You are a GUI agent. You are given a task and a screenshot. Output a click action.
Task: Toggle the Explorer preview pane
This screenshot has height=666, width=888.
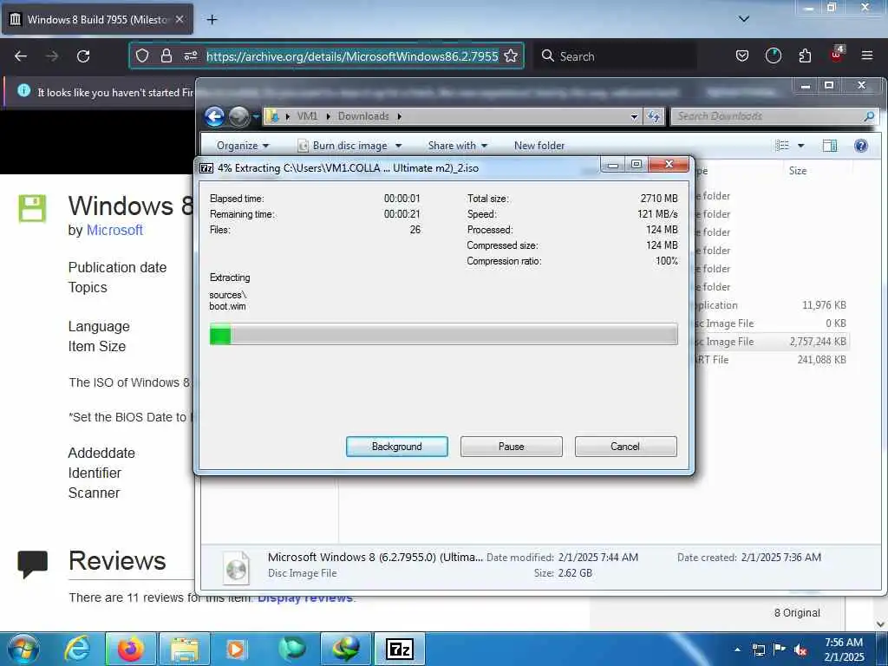pos(830,146)
